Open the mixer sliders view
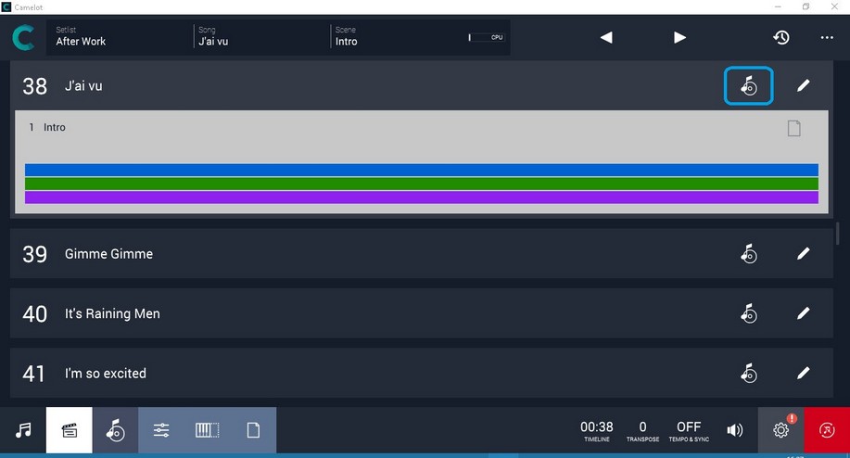Screen dimensions: 850x458 pyautogui.click(x=161, y=430)
